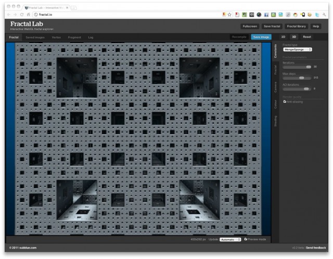Click the browser reload icon
Viewport: 333px width, 259px height.
tap(22, 15)
